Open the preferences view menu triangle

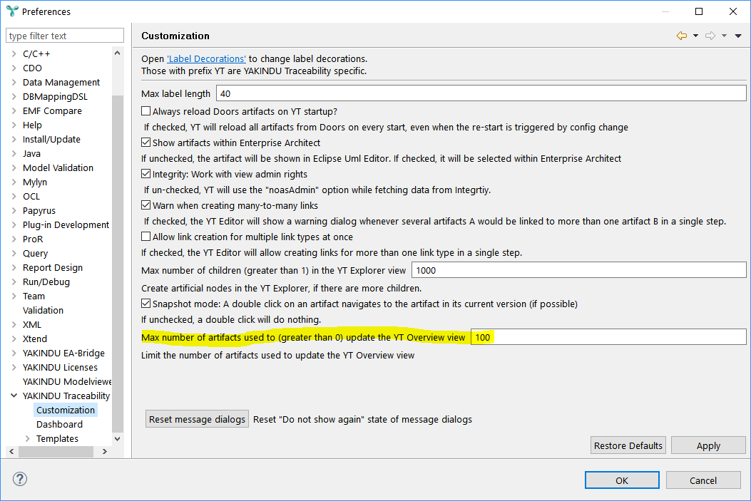tap(738, 36)
